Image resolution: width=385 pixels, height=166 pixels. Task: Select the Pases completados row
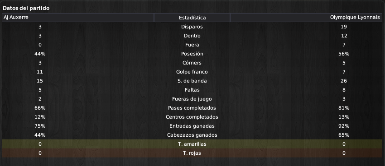(192, 108)
